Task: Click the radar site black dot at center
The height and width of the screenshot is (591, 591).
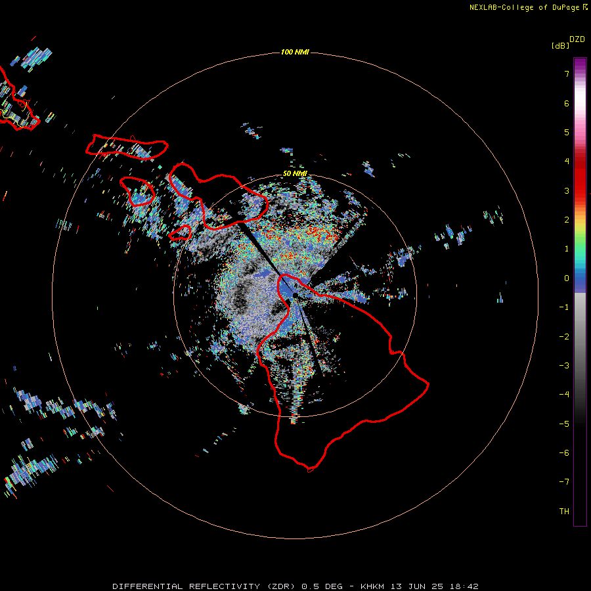Action: pyautogui.click(x=295, y=295)
